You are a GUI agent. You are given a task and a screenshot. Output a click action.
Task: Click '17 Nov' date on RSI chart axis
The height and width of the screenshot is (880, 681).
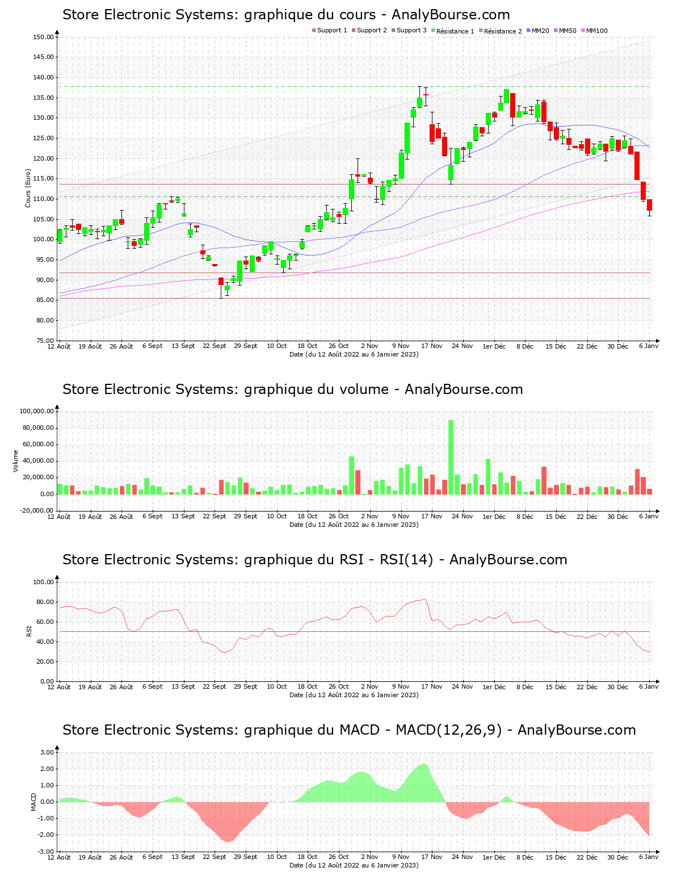pos(432,686)
